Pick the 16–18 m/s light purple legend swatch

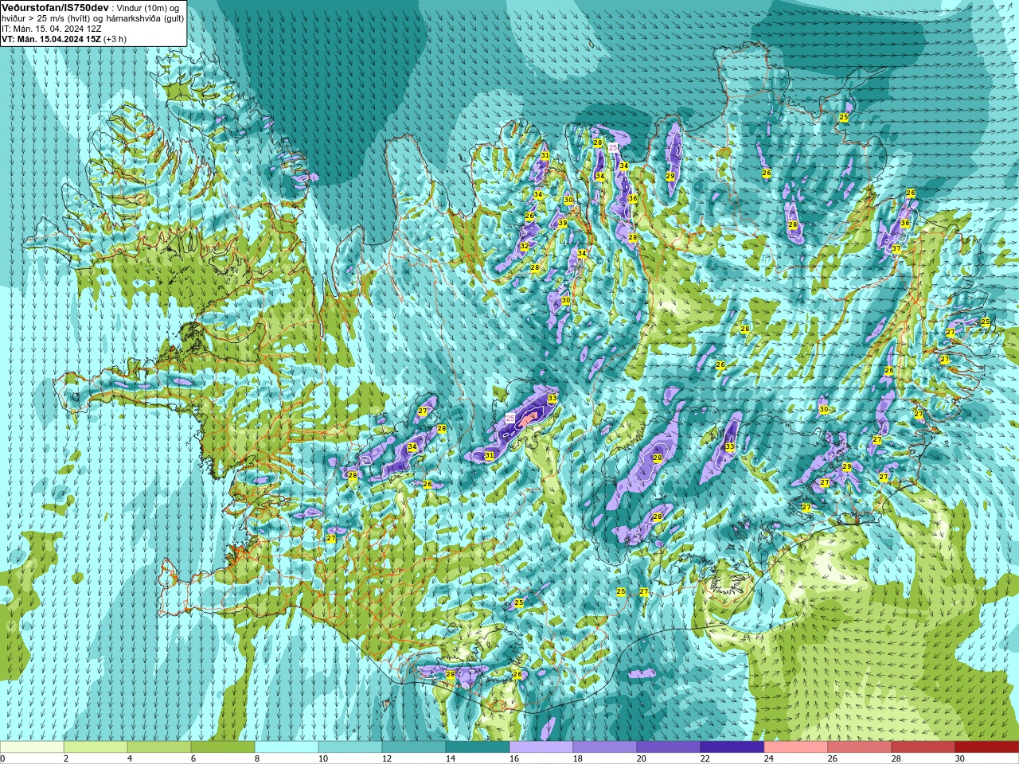point(541,747)
